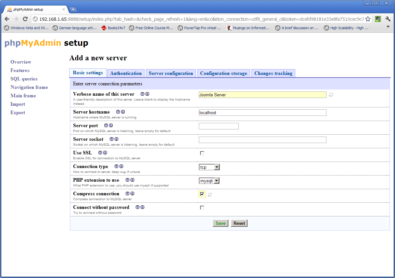Open help icon for Verbose name of this server
The width and height of the screenshot is (395, 278).
(142, 94)
